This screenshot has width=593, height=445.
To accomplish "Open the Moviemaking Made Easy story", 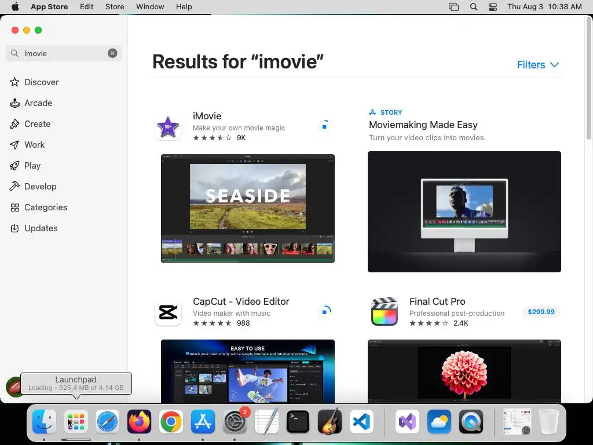I will tap(423, 125).
